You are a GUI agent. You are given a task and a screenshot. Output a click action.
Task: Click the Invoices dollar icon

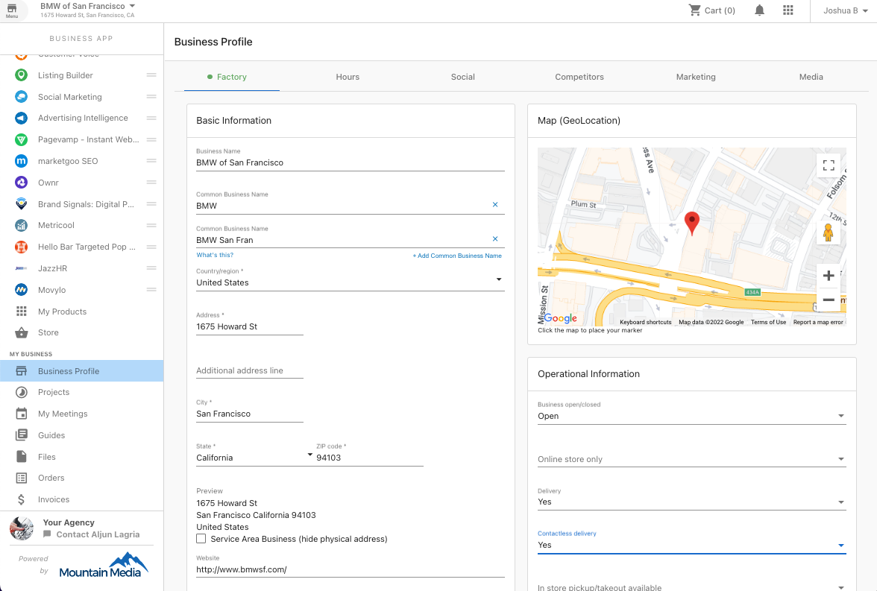tap(21, 499)
